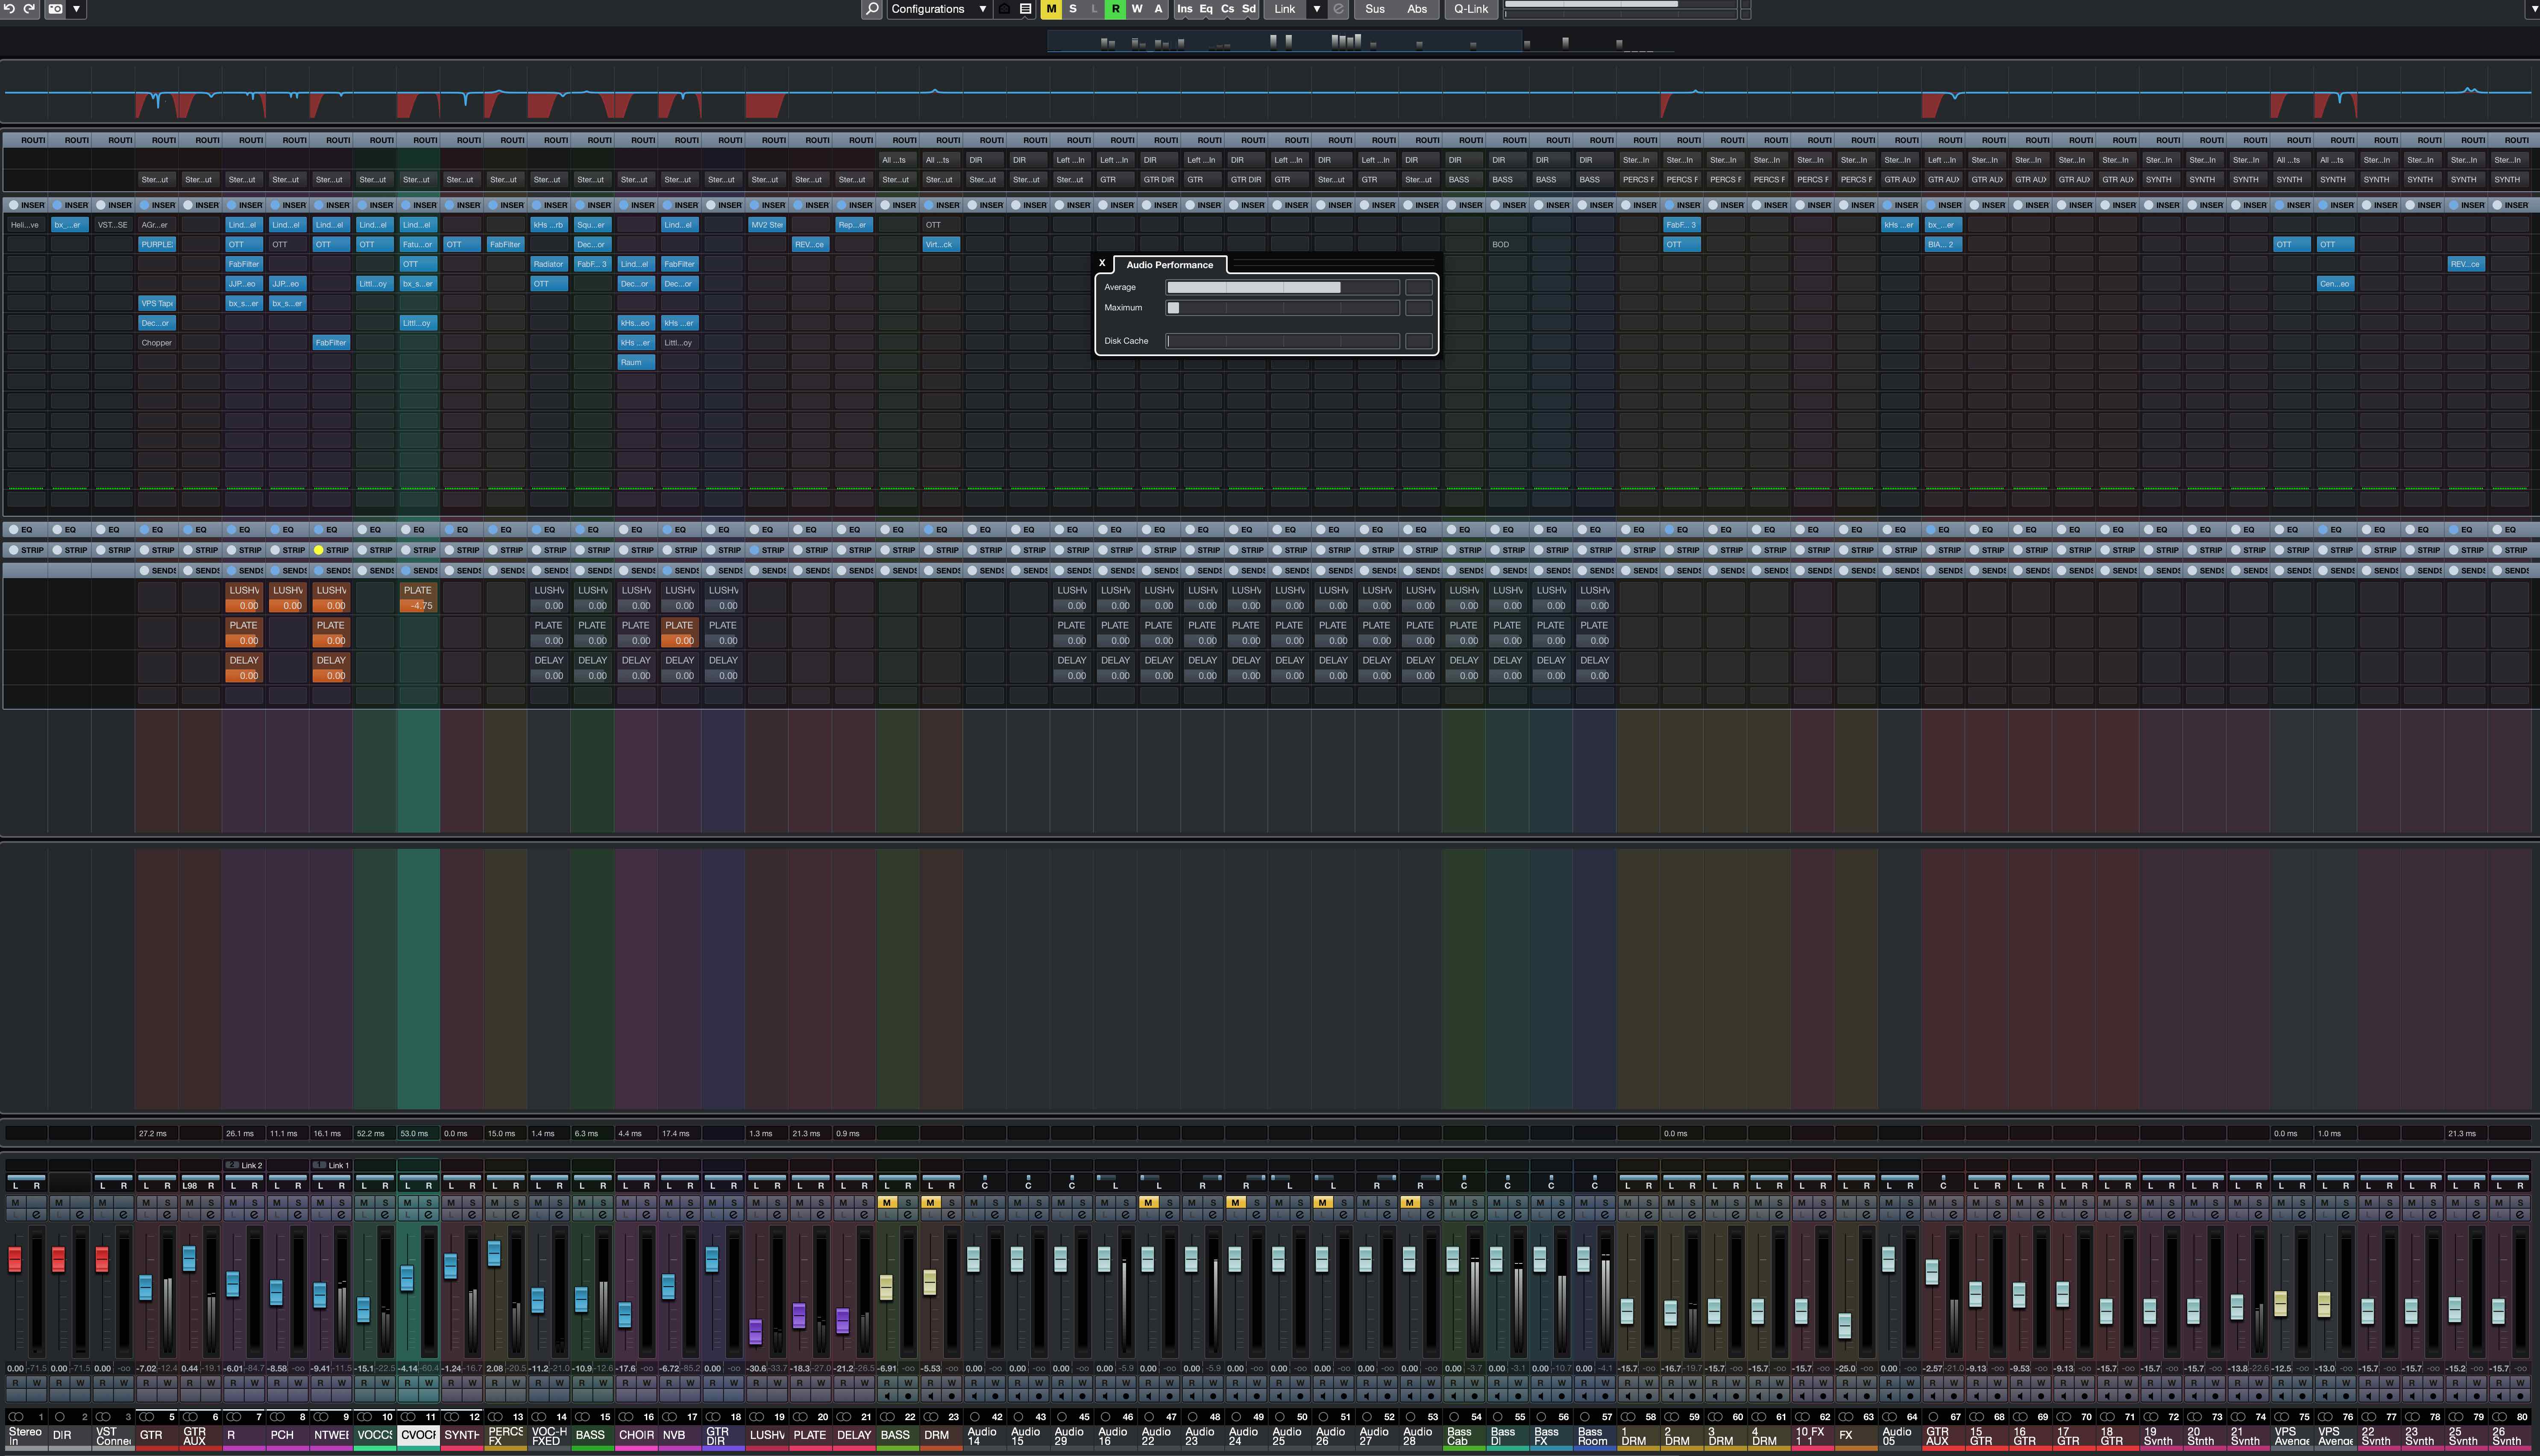Click the Eq bypass tab
The image size is (2540, 1456).
pyautogui.click(x=1205, y=9)
